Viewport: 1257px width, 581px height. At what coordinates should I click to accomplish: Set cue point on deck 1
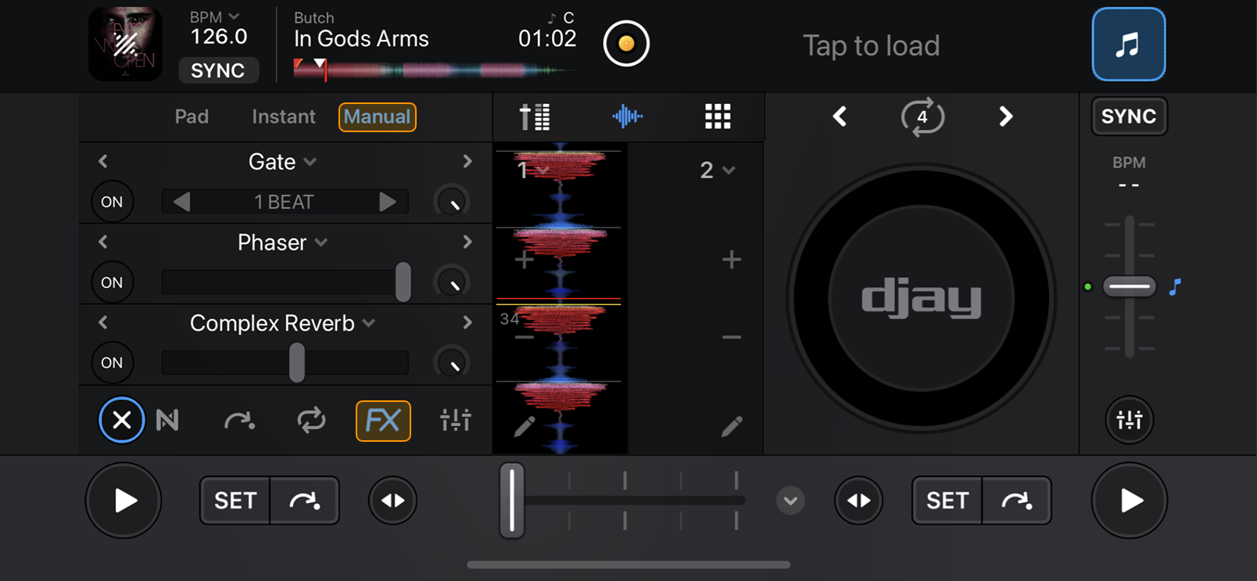click(235, 500)
